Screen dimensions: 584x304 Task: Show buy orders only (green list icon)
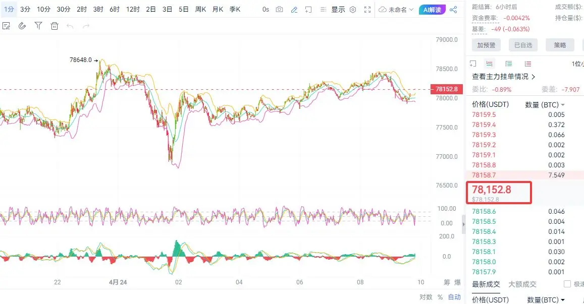[x=509, y=64]
